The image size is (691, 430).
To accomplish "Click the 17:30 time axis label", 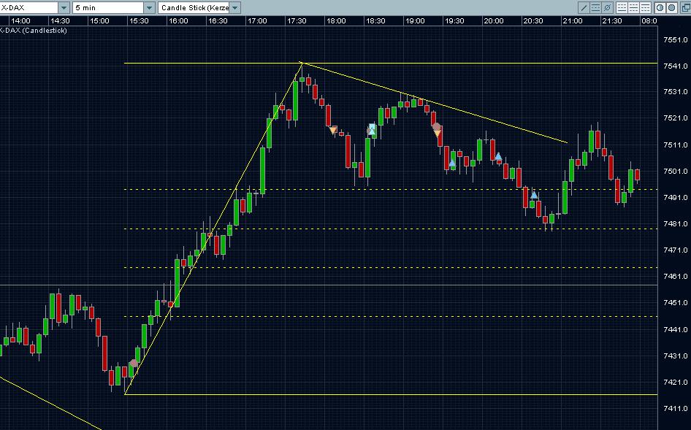I will 297,20.
